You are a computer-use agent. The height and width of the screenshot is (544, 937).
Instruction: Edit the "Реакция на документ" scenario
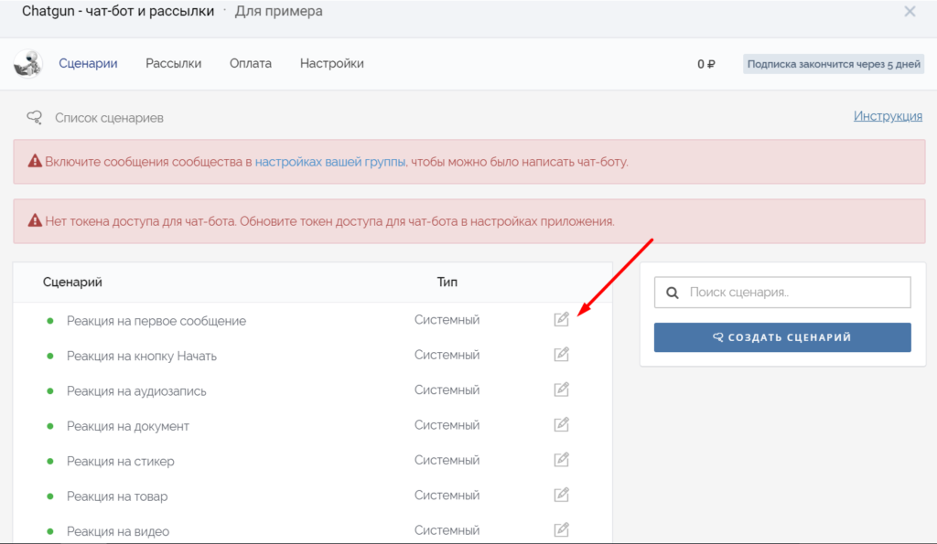[x=561, y=424]
